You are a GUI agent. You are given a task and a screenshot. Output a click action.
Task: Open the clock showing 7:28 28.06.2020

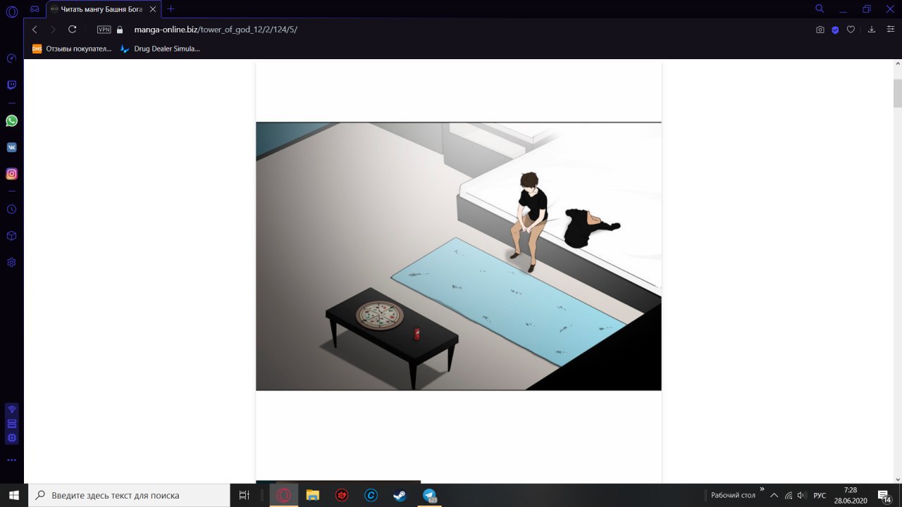pos(850,495)
